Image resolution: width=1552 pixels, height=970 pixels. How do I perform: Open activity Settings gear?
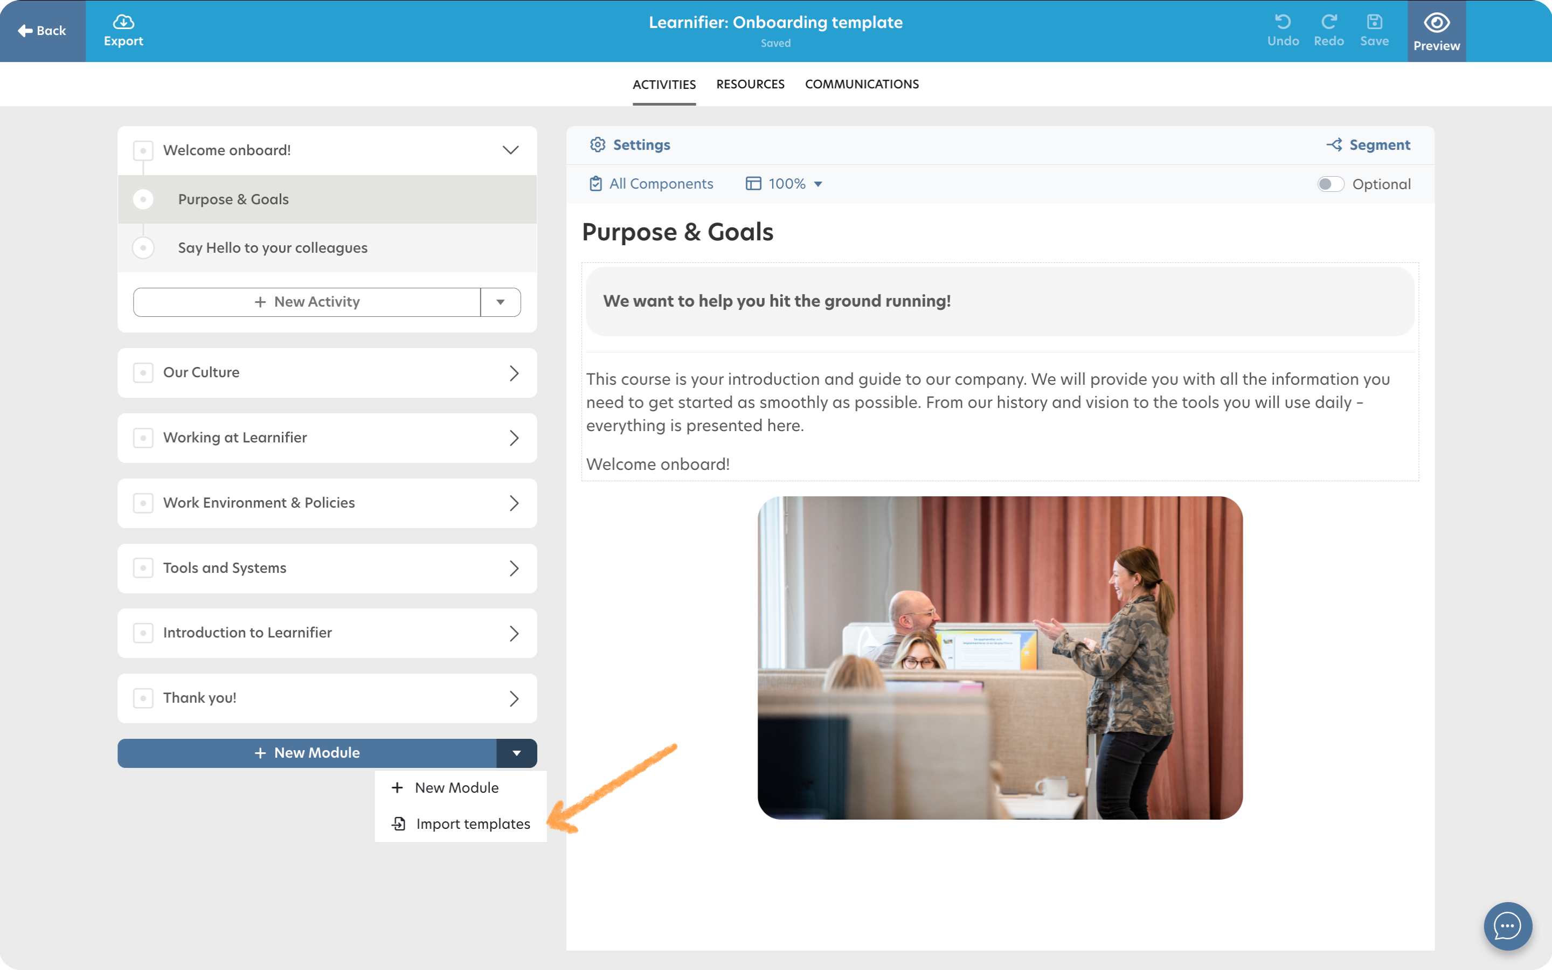pyautogui.click(x=630, y=145)
